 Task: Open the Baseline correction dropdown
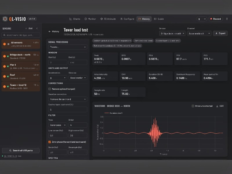(68, 99)
